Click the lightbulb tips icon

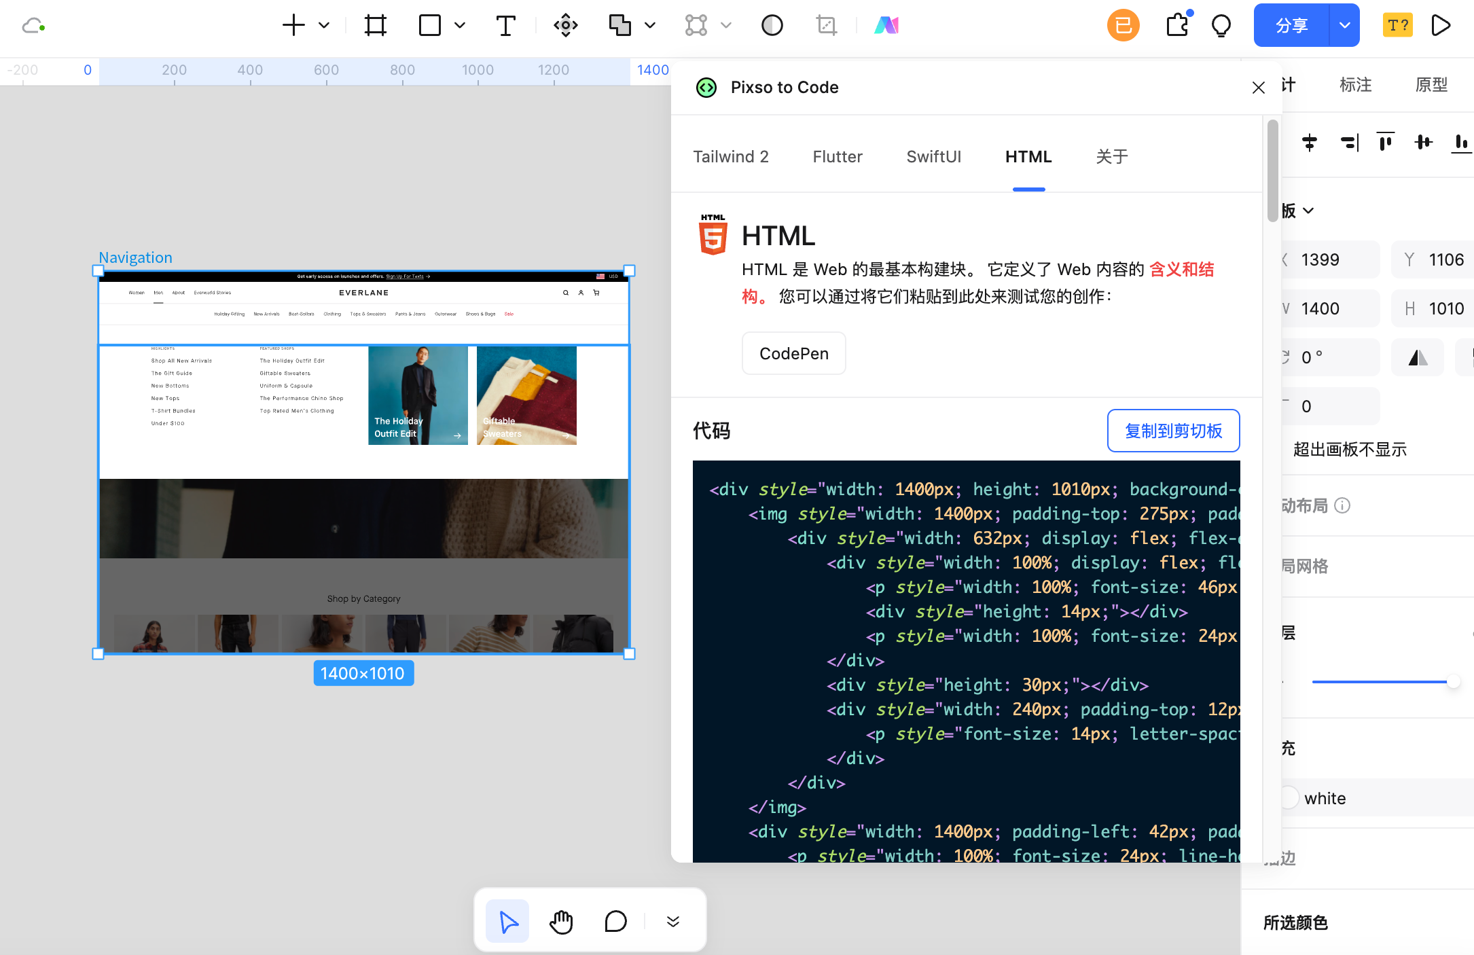point(1221,26)
